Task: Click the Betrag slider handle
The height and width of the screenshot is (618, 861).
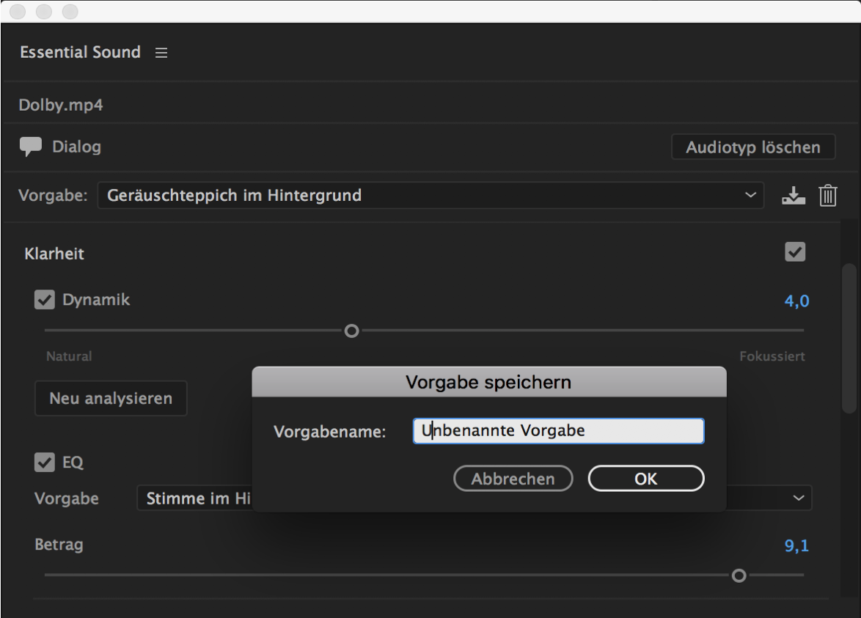Action: tap(739, 575)
